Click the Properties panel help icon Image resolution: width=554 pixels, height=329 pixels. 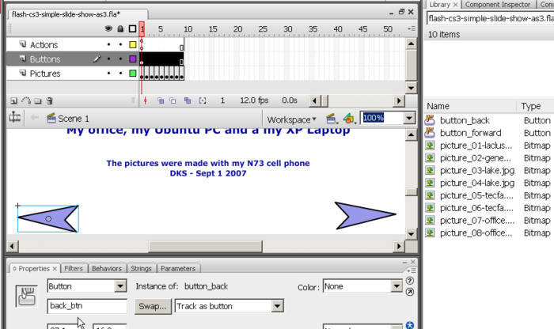409,281
